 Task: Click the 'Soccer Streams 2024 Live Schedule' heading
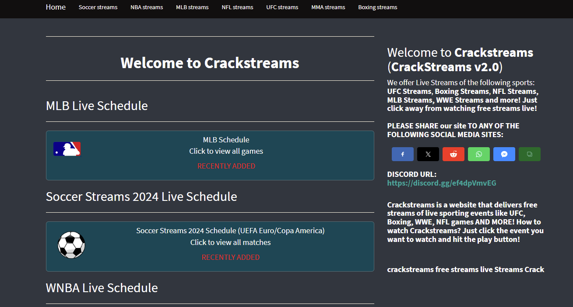tap(141, 197)
